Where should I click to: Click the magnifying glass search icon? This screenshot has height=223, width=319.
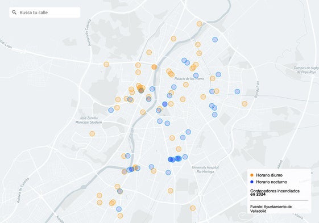click(14, 12)
